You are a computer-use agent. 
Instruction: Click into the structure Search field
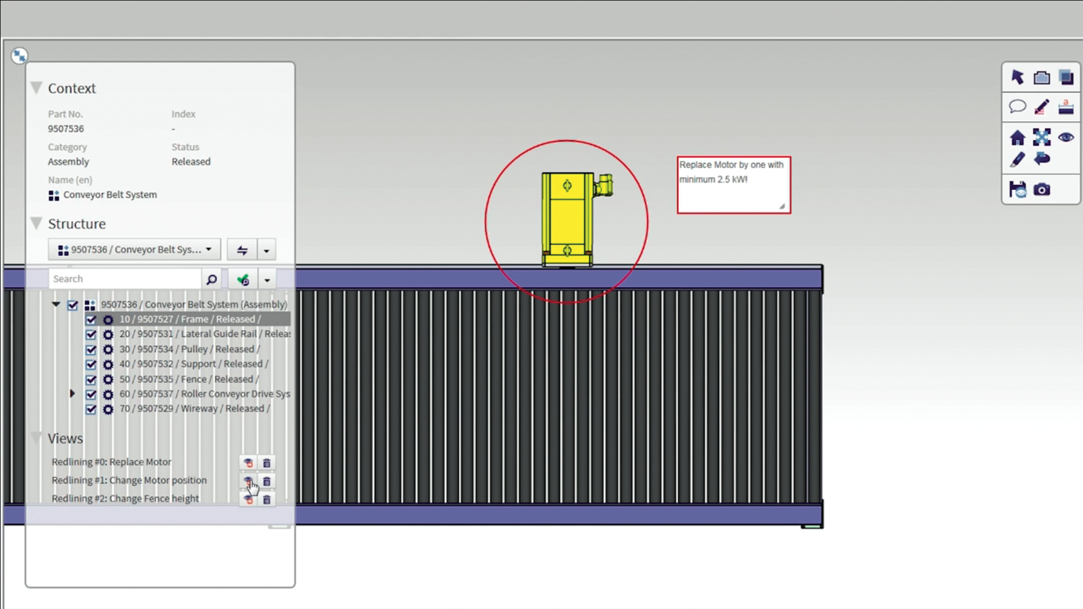click(124, 279)
